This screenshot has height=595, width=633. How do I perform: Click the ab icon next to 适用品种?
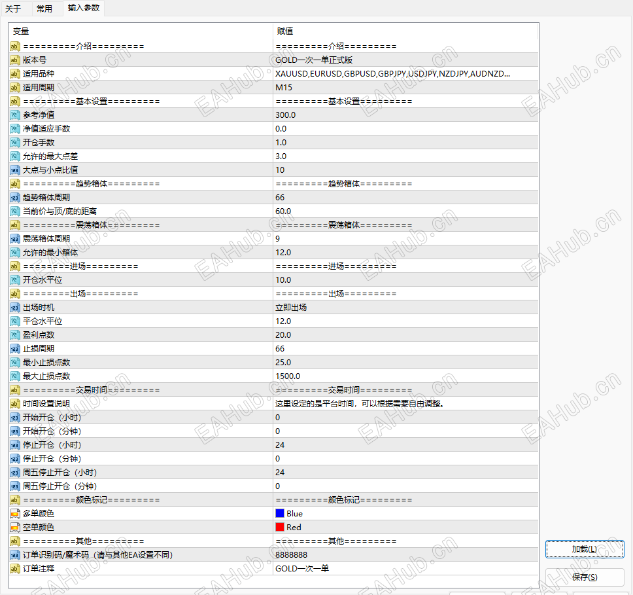14,73
